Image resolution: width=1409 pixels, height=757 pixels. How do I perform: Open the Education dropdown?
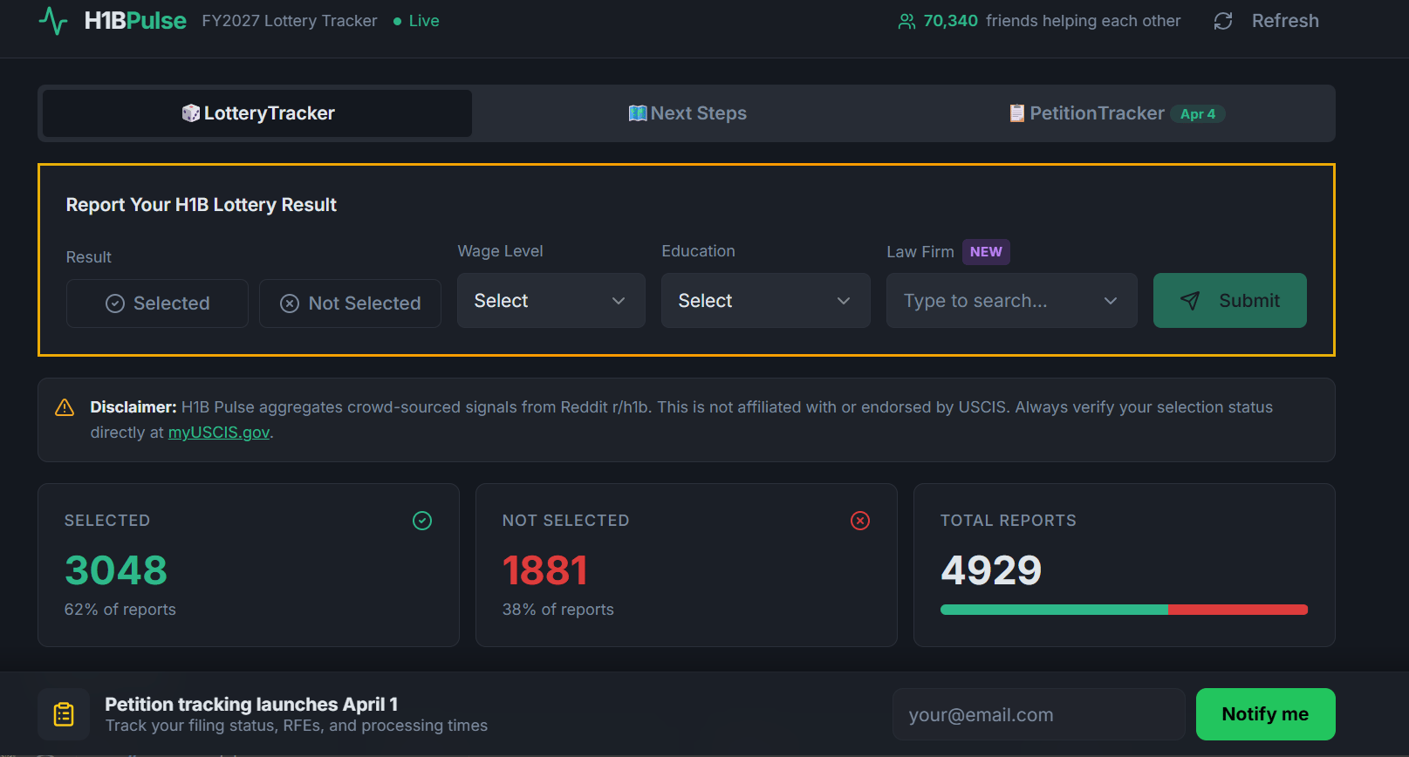click(766, 301)
